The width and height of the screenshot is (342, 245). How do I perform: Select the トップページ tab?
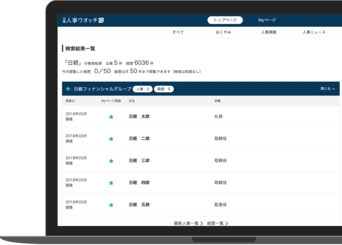tap(225, 20)
